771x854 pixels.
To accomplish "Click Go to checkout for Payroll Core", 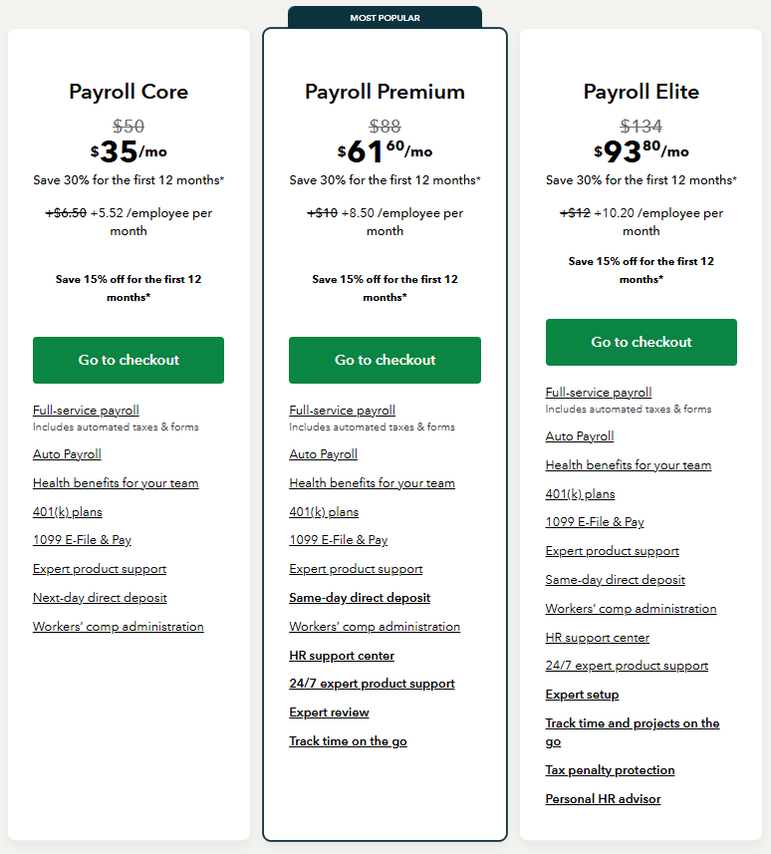I will click(128, 360).
